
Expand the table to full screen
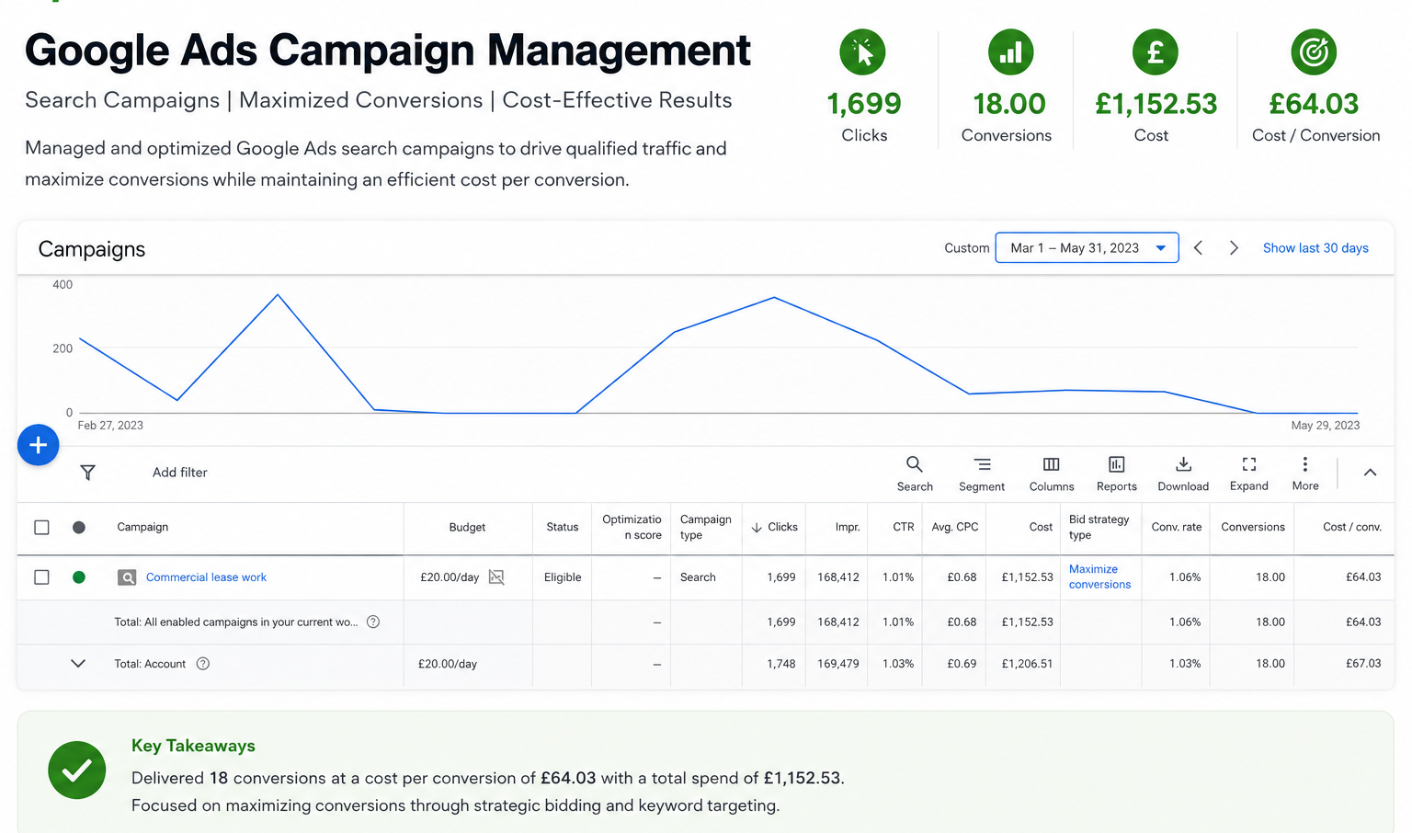[1249, 474]
